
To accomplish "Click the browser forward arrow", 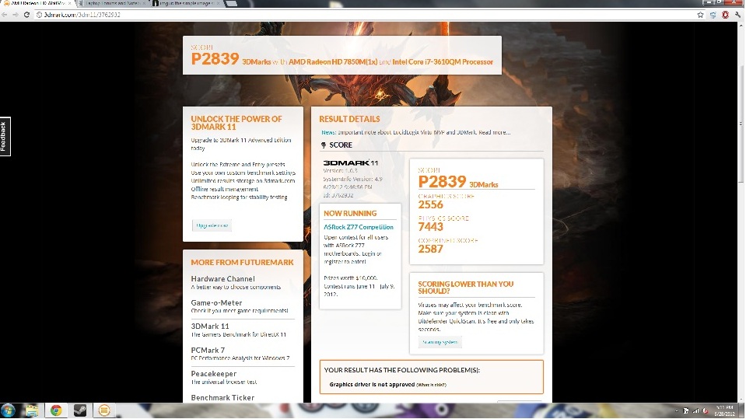I will [x=16, y=15].
